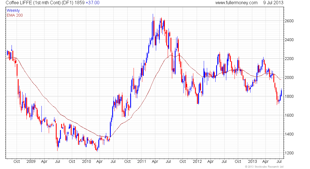Click the 1600 price axis label

pos(289,115)
